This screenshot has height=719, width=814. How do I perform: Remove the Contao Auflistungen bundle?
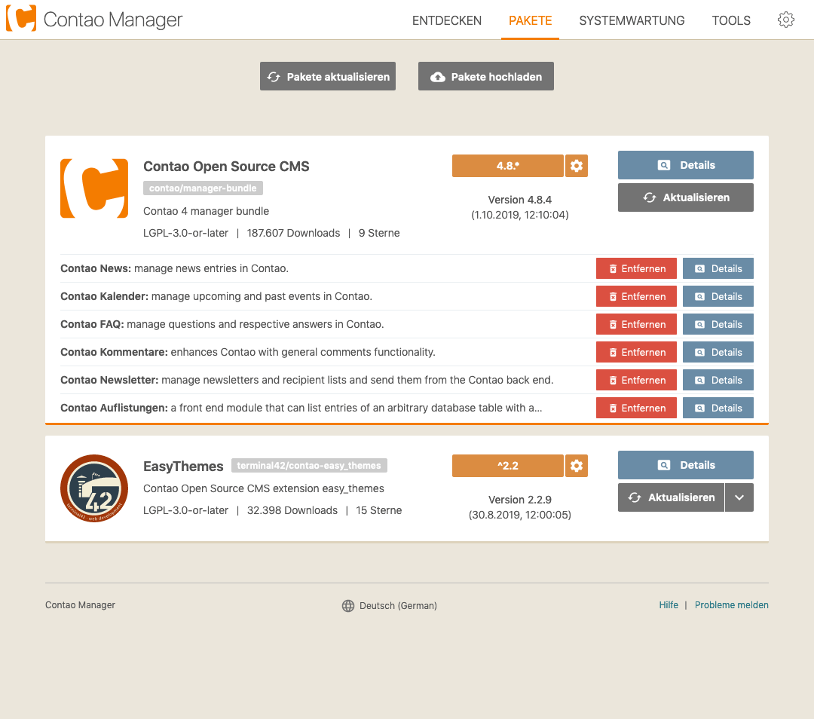[636, 408]
